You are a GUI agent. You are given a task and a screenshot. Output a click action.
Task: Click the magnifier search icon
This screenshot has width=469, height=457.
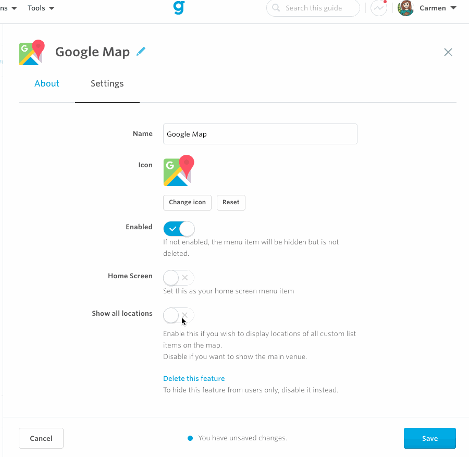[x=276, y=8]
